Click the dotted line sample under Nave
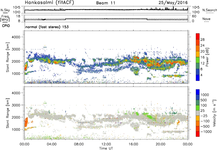Viewport: 217px width, 150px height. [x=206, y=22]
